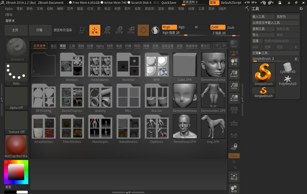The height and width of the screenshot is (194, 307).
Task: Choose the Cylinder3D tool icon
Action: [x=288, y=68]
